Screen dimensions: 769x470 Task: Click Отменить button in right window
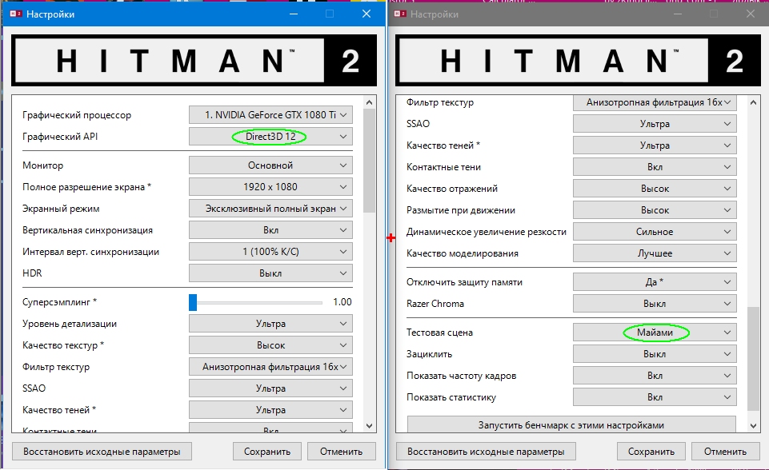click(725, 452)
